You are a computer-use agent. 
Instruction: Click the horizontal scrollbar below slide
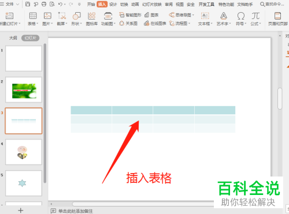143,204
